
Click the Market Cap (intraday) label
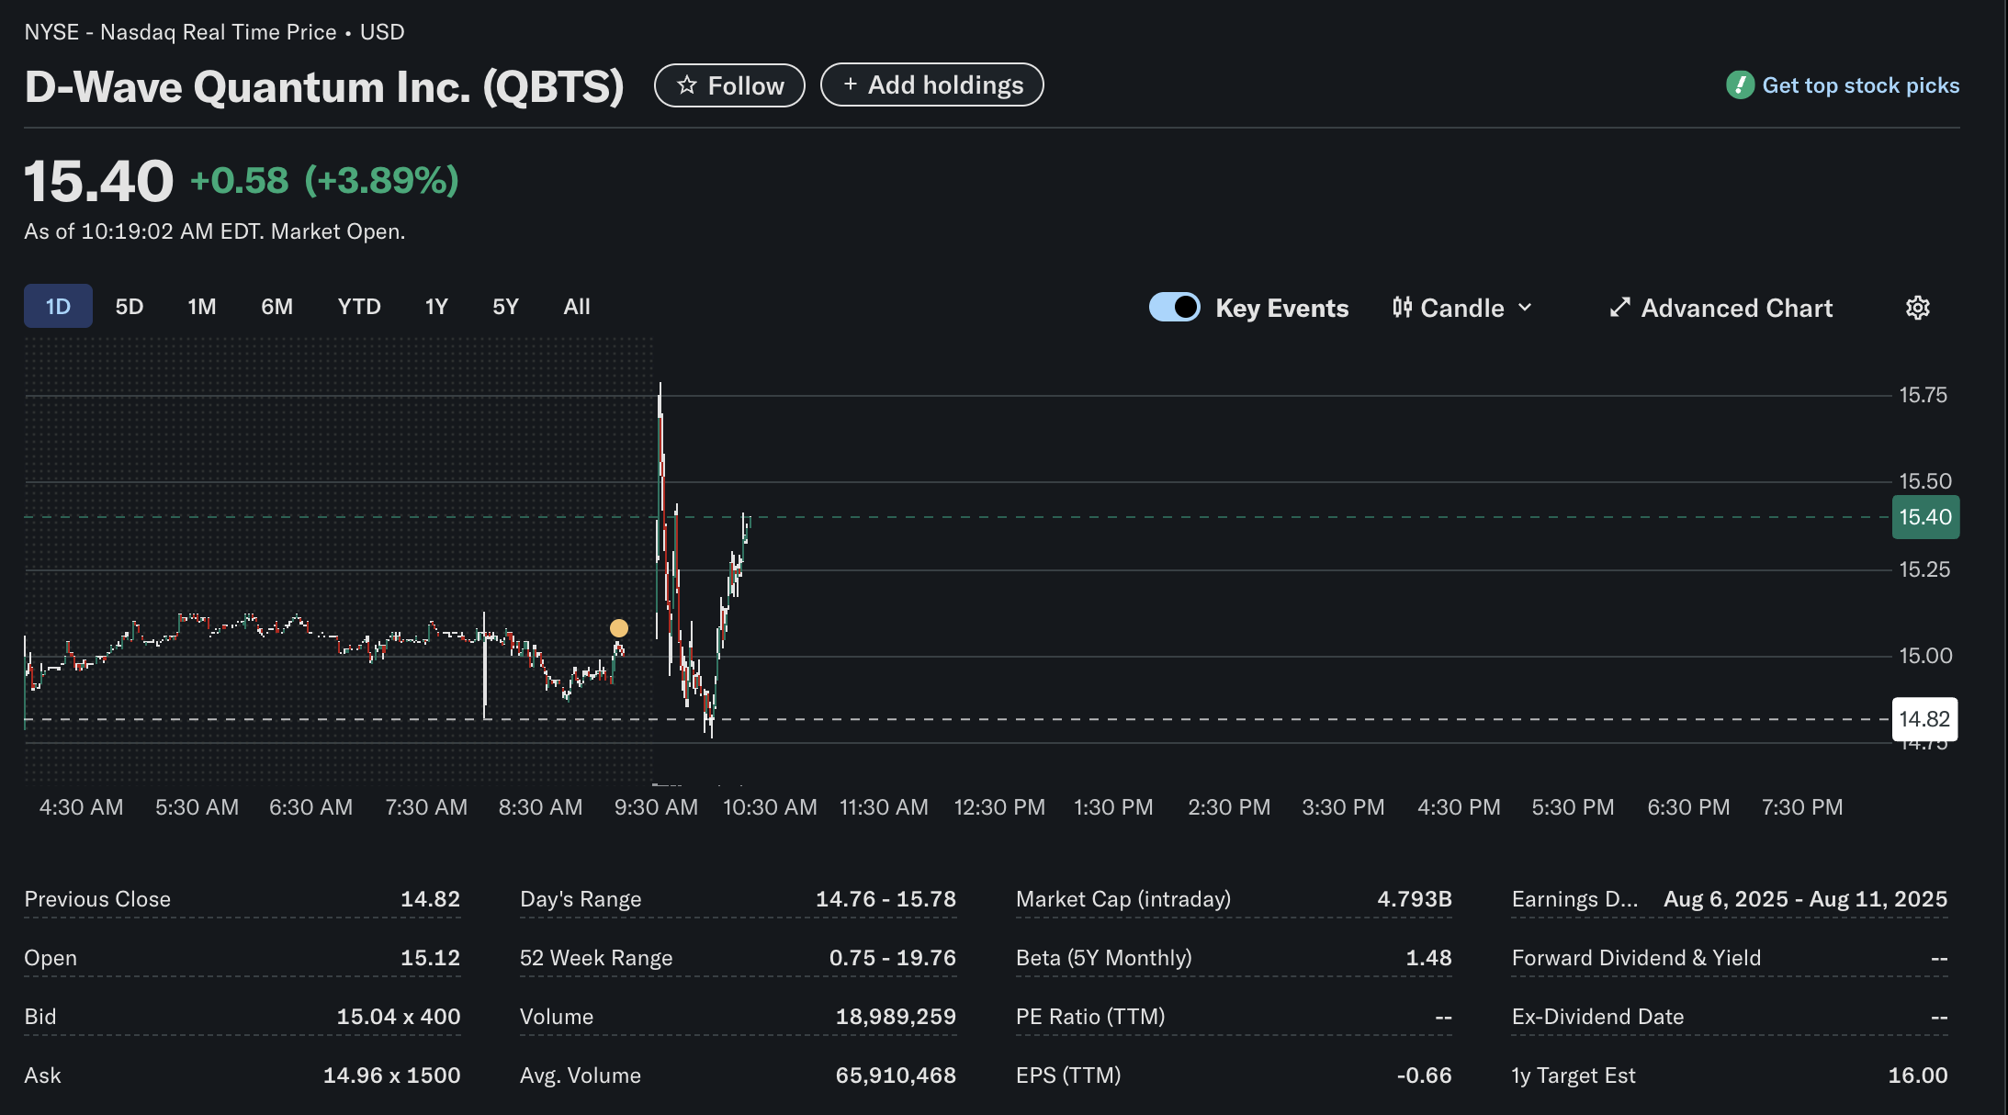tap(1123, 899)
